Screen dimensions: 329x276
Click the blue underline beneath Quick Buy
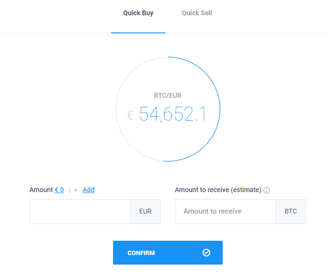138,32
